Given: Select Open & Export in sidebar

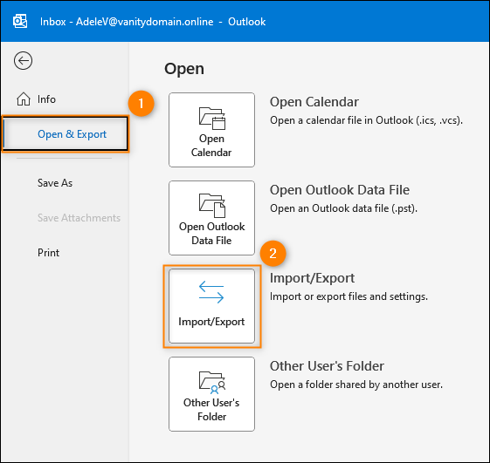Looking at the screenshot, I should [x=66, y=134].
